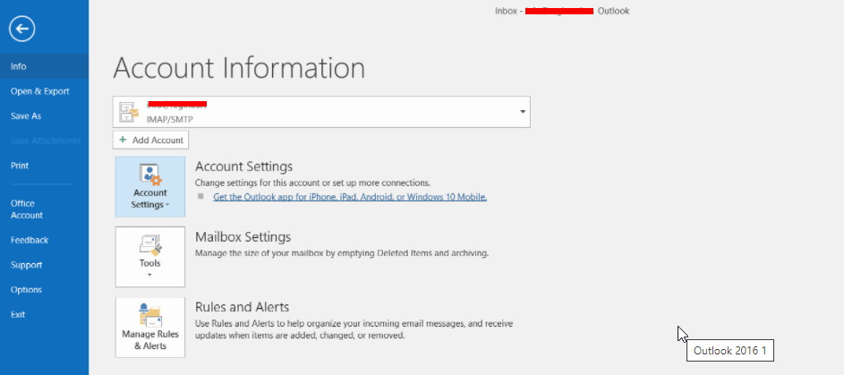844x375 pixels.
Task: Follow the Get the Outlook app link
Action: tap(350, 196)
